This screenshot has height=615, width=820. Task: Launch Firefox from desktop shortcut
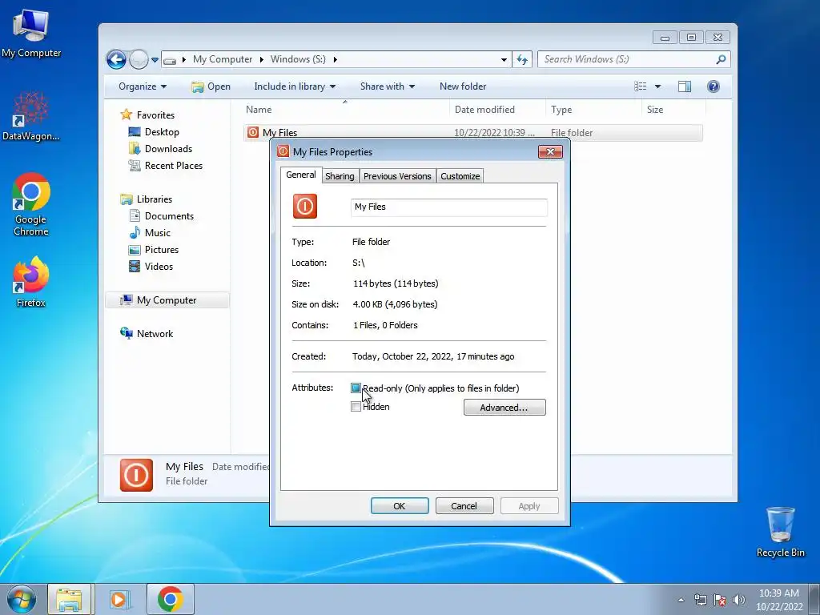click(x=31, y=281)
